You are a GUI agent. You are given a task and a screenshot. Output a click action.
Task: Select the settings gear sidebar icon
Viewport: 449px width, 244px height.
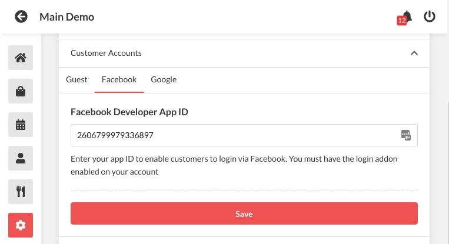21,225
